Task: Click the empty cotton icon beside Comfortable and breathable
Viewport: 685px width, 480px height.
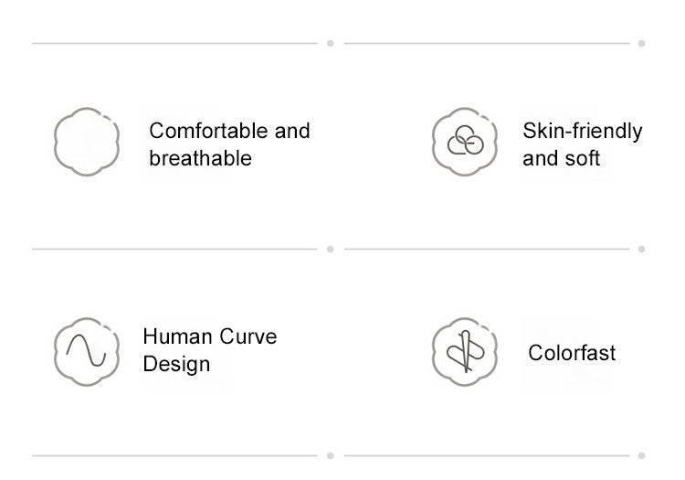Action: pyautogui.click(x=87, y=143)
